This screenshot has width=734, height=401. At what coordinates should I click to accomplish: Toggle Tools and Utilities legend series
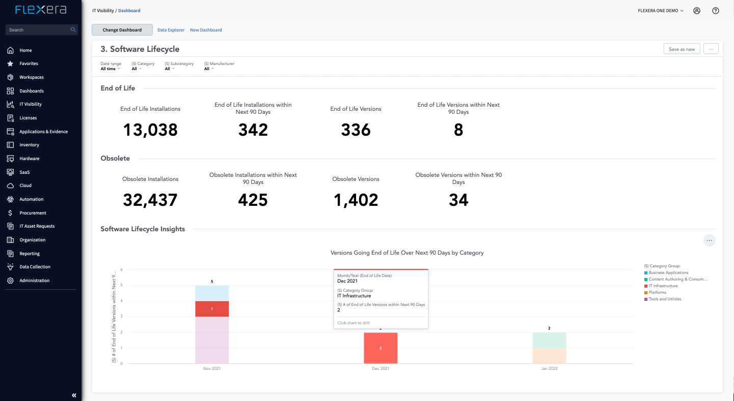[x=664, y=299]
